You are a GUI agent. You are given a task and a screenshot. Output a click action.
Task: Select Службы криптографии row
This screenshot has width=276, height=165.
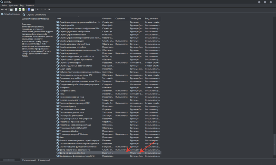click(109, 63)
